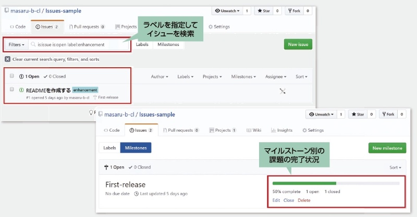Expand the Milestones filter dropdown

click(243, 76)
